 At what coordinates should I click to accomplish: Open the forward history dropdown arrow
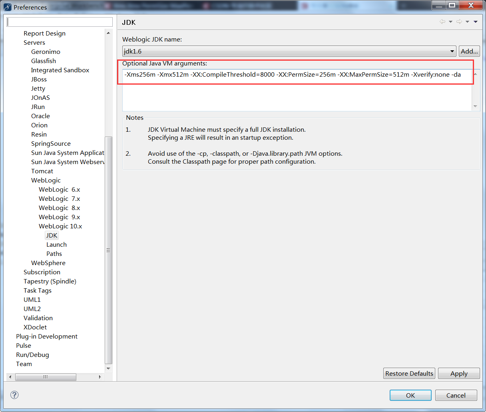(467, 22)
